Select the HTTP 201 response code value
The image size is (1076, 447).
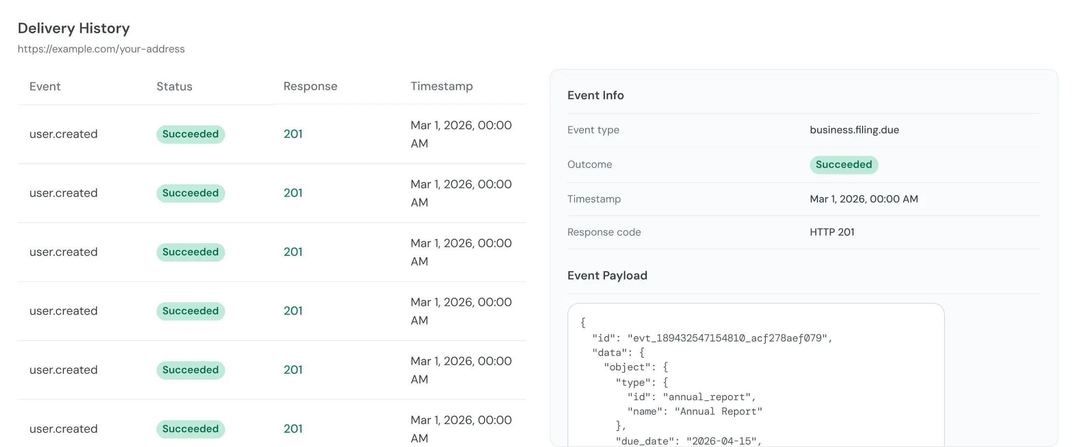tap(832, 232)
